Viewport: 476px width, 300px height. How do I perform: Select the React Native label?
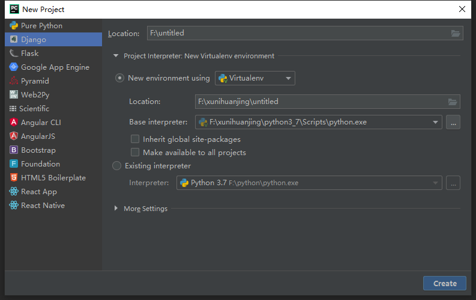click(x=43, y=206)
